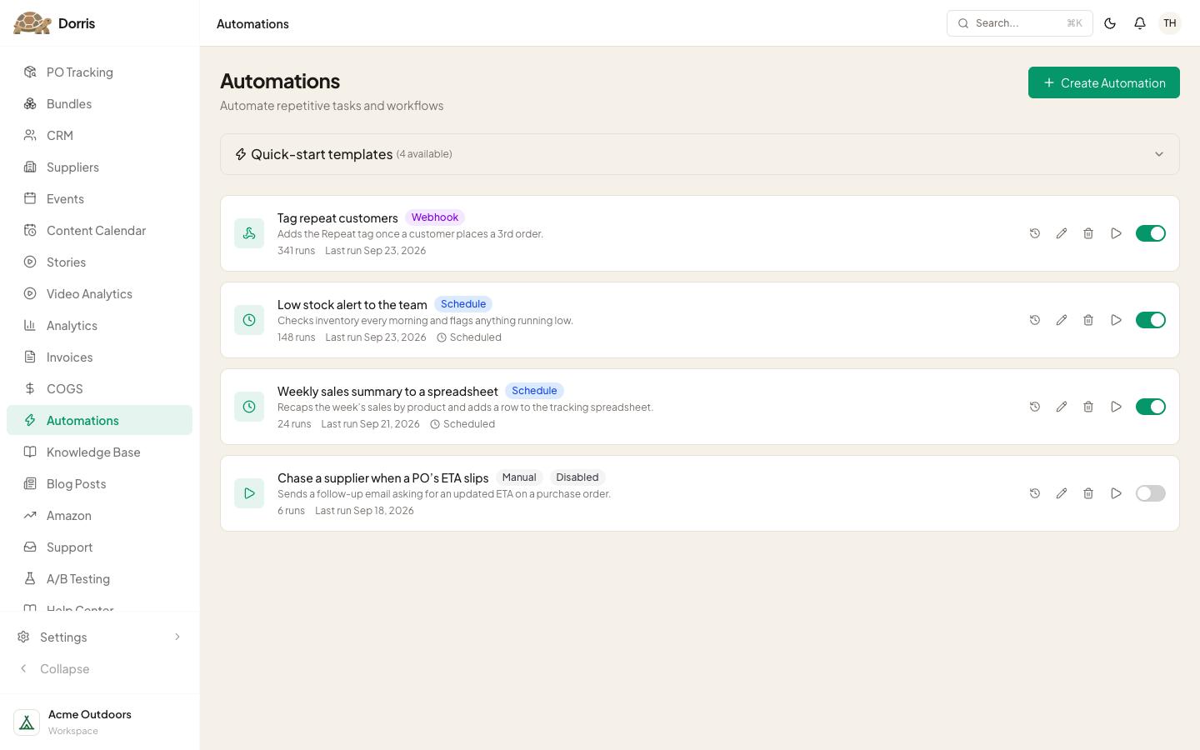Open the TH user avatar menu
1200x750 pixels.
1170,23
